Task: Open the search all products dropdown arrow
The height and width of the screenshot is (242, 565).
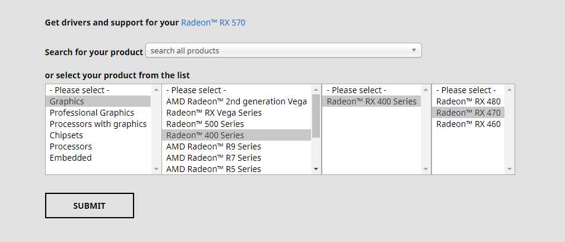Action: tap(414, 50)
